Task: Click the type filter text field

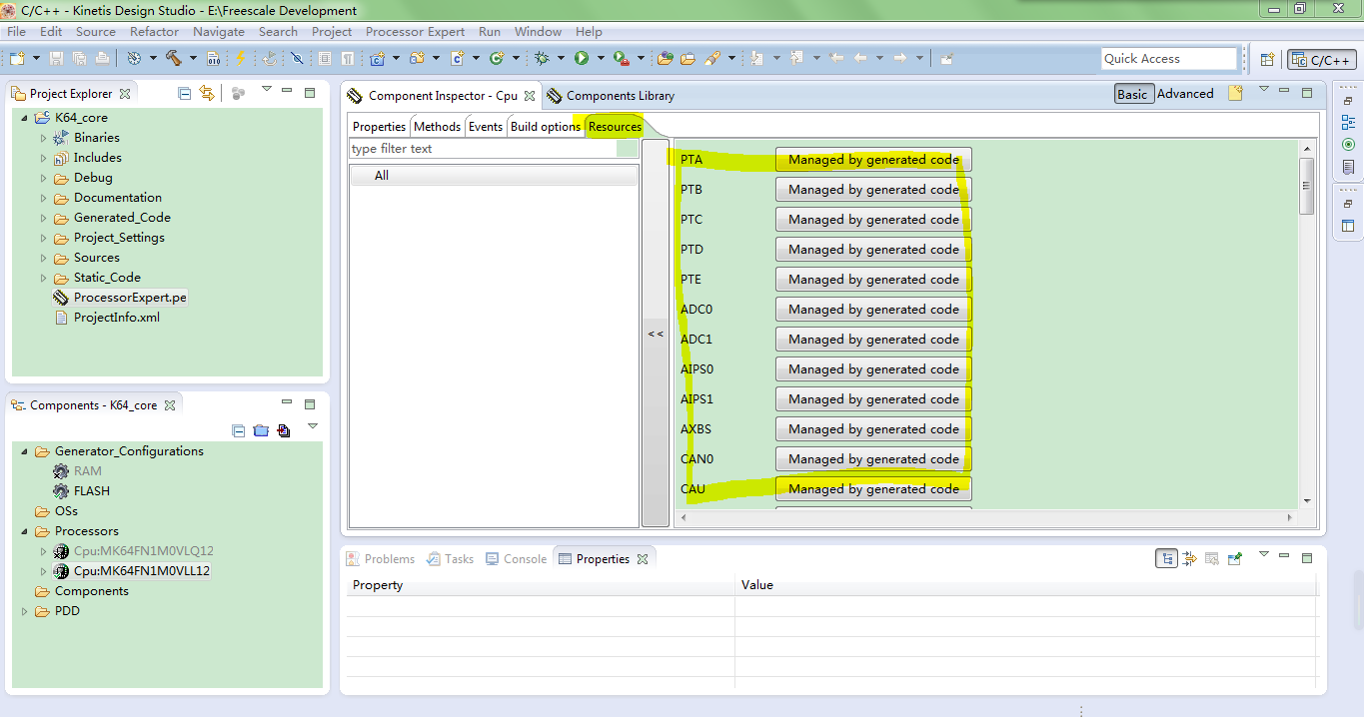Action: pos(494,149)
